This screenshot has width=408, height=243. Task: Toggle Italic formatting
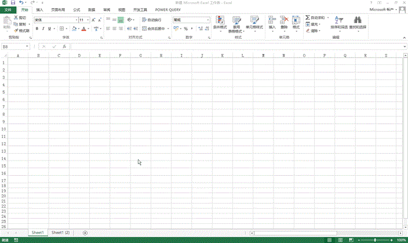coord(43,28)
